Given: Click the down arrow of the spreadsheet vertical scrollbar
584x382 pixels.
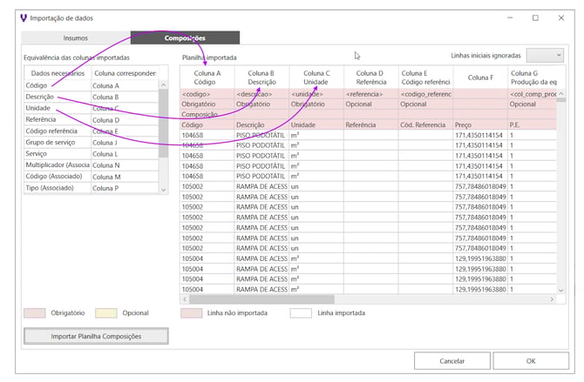Looking at the screenshot, I should click(x=560, y=290).
